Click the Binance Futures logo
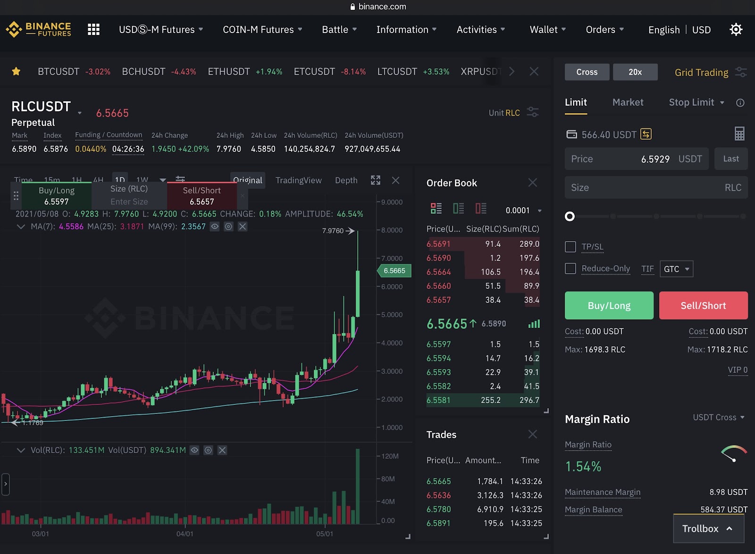755x554 pixels. click(x=38, y=29)
